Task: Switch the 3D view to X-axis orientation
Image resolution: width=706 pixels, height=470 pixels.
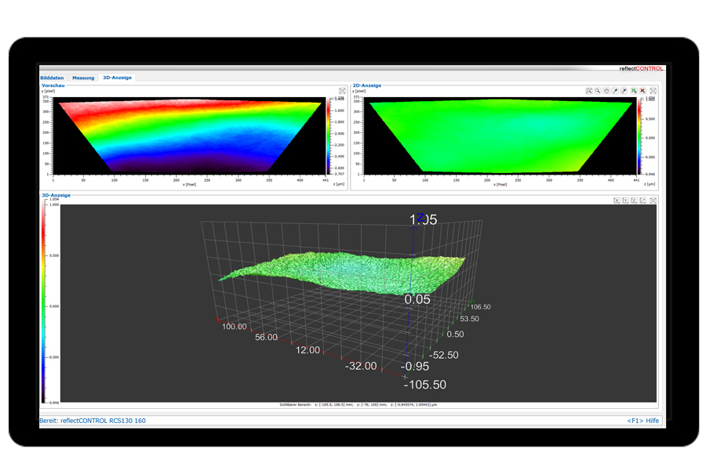Action: click(617, 200)
